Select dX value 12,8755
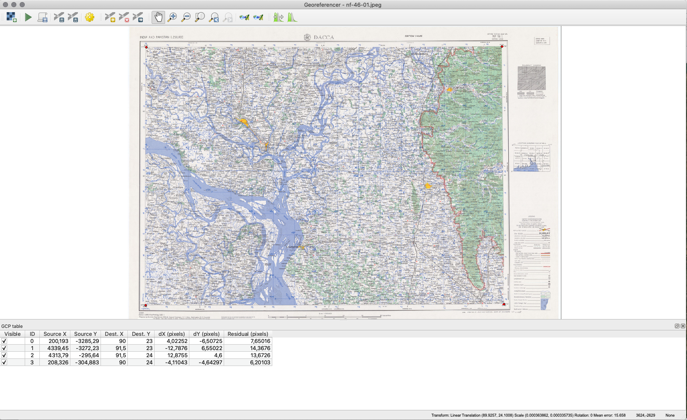The height and width of the screenshot is (420, 687). (x=172, y=355)
